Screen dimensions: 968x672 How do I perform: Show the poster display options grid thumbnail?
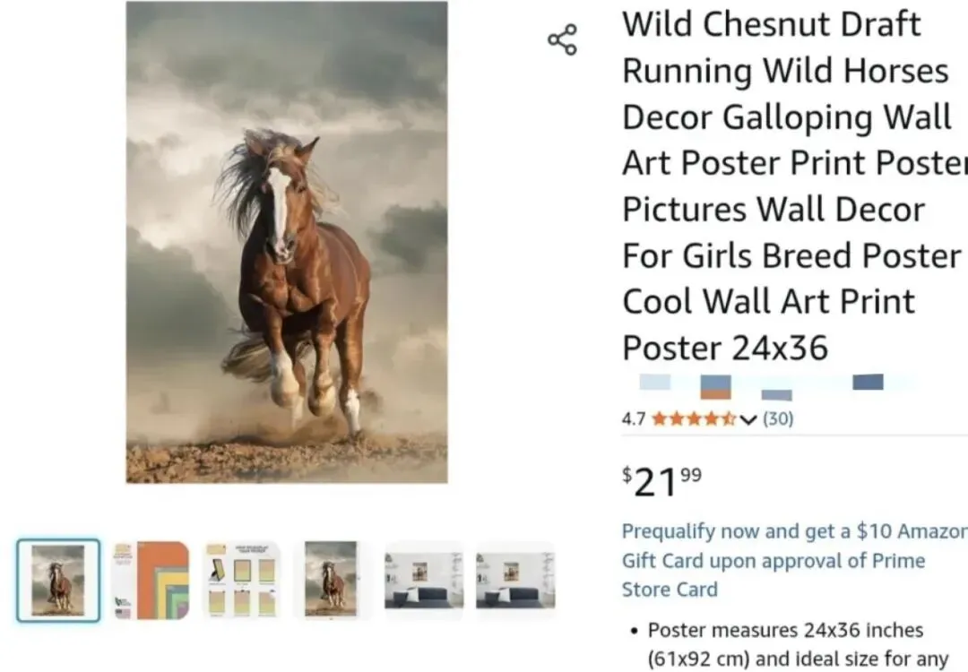tap(242, 580)
